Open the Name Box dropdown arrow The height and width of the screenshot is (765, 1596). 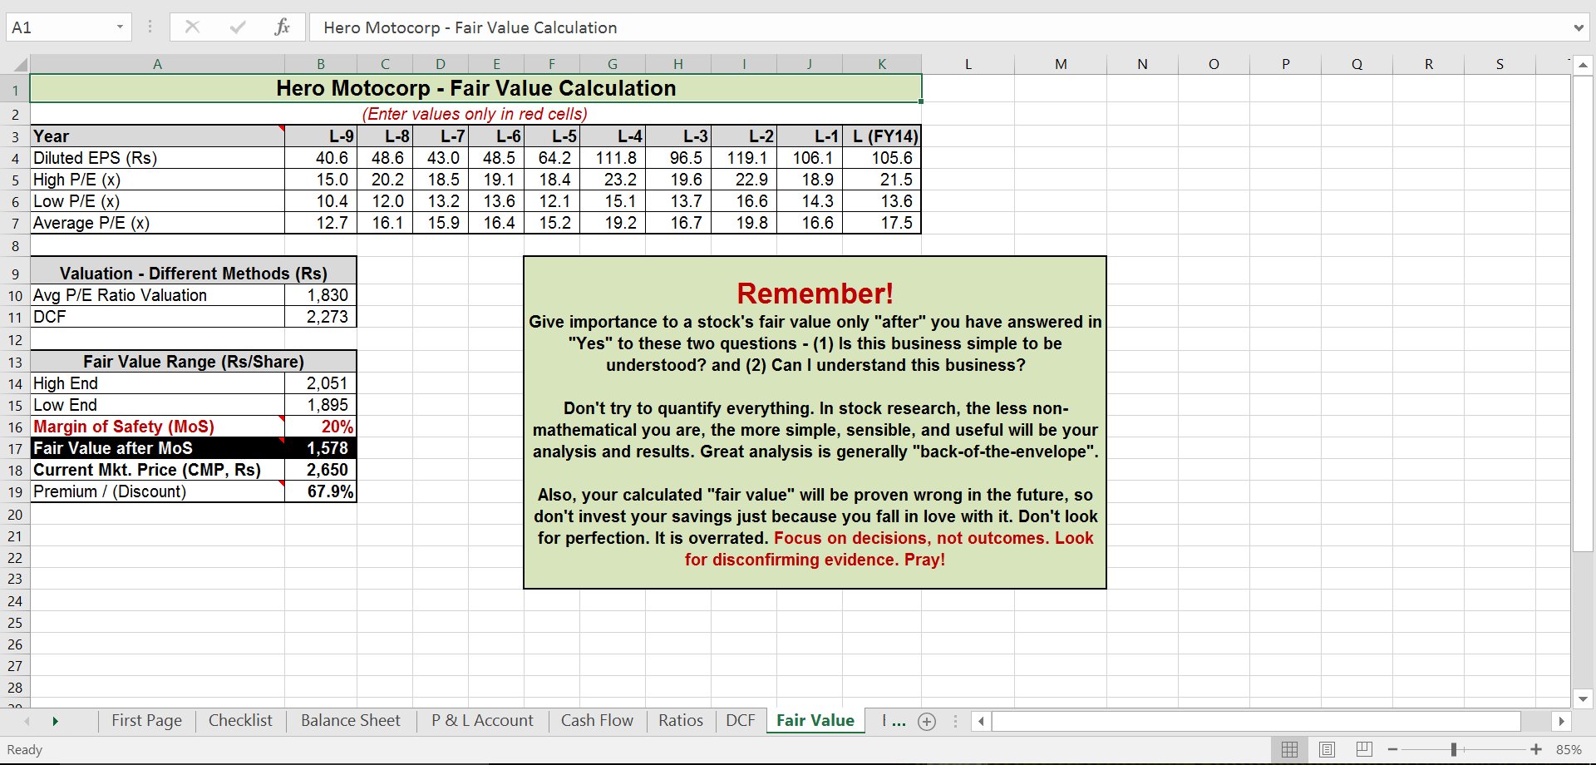click(120, 27)
